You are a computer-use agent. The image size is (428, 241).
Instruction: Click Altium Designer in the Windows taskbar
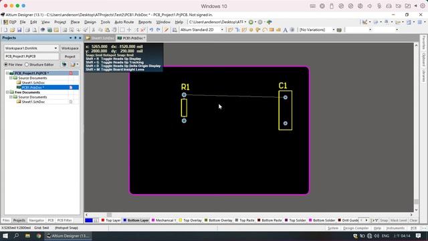point(68,236)
